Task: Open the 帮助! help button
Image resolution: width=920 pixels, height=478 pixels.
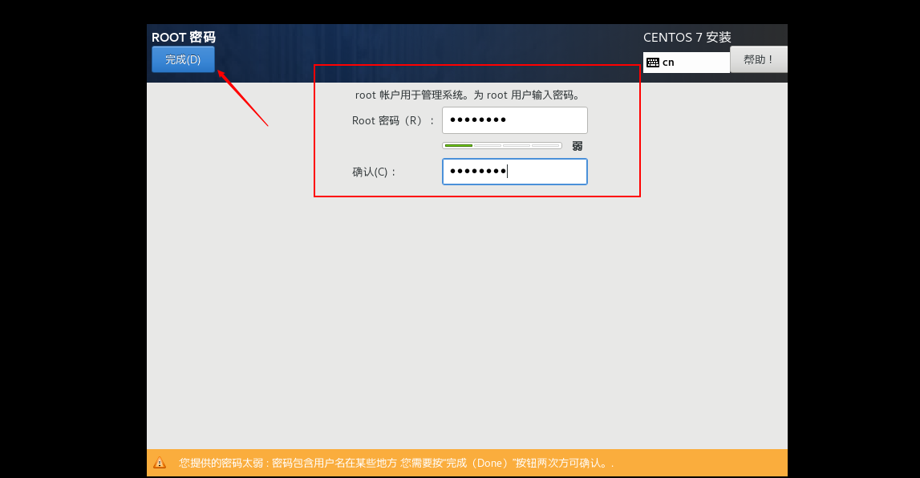Action: (758, 60)
